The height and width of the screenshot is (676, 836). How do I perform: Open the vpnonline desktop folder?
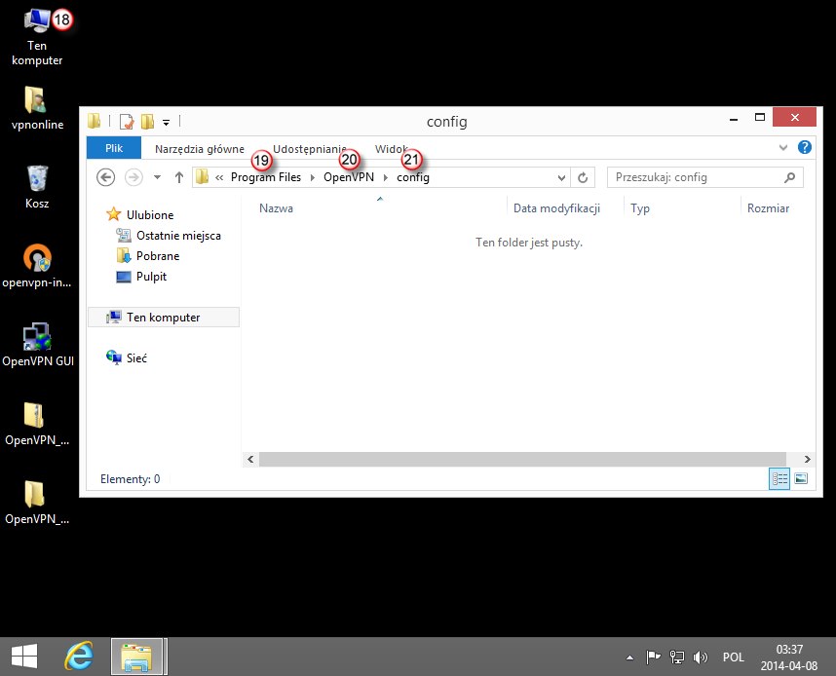pyautogui.click(x=37, y=108)
